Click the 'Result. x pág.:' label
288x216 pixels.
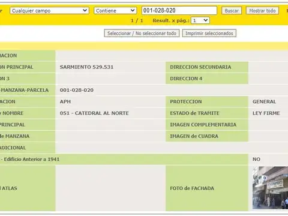(x=171, y=20)
